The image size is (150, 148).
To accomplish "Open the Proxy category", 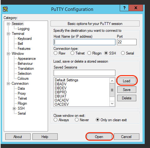I will pyautogui.click(x=22, y=93).
